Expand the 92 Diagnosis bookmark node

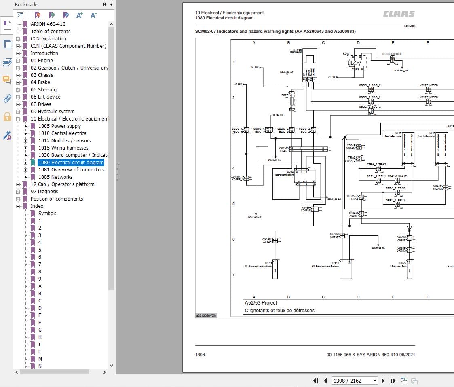click(x=18, y=192)
